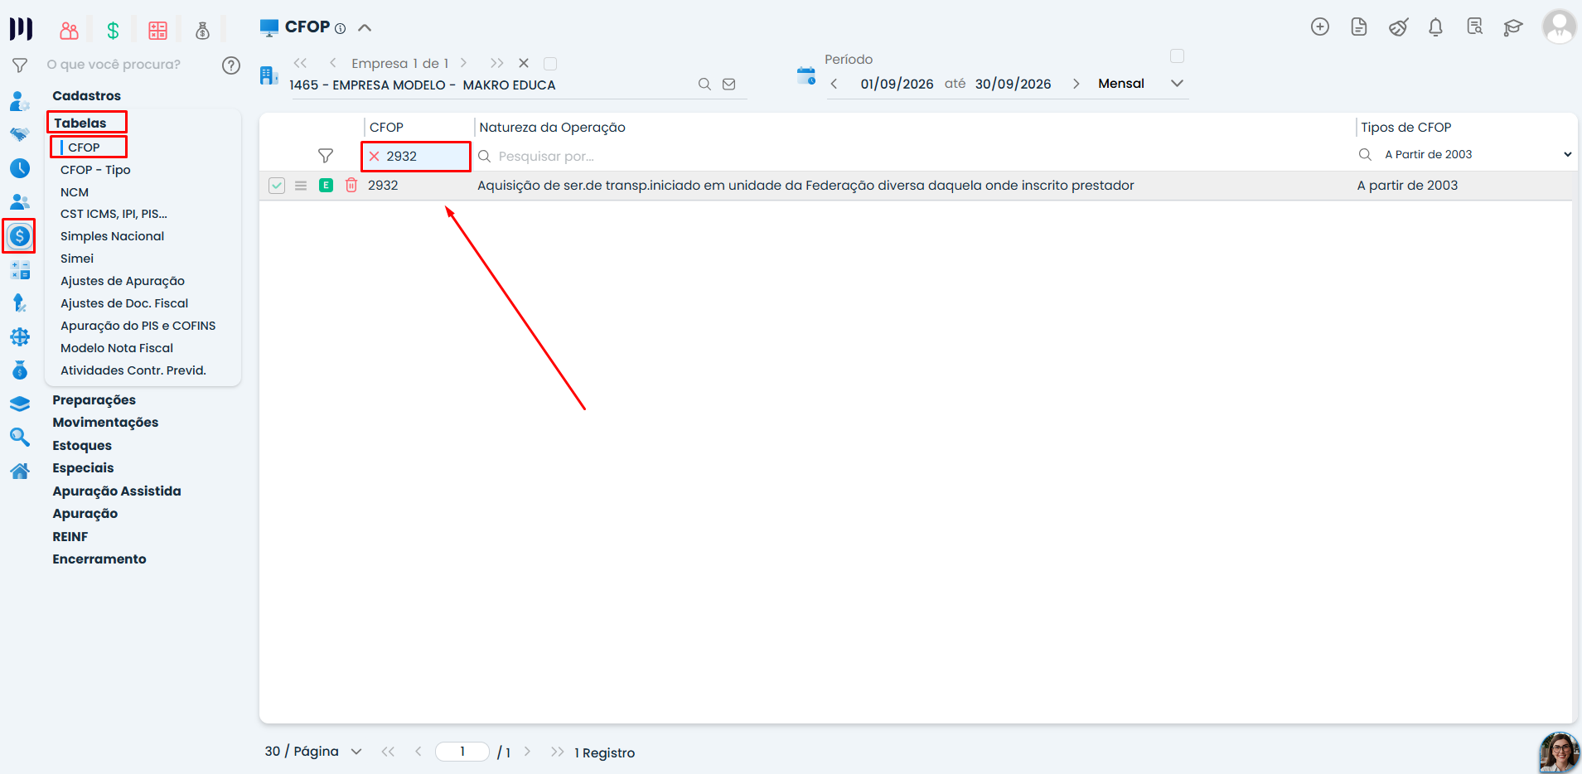Toggle the checkbox next to Empresa navigation
Viewport: 1582px width, 774px height.
[550, 64]
